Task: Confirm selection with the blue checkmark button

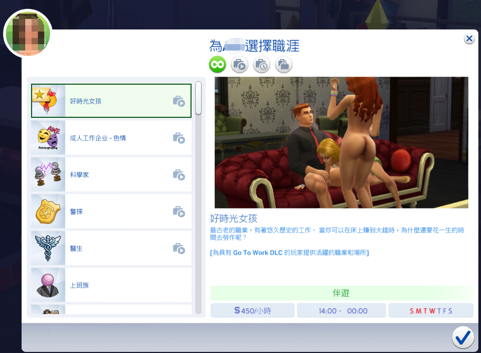Action: click(x=463, y=337)
